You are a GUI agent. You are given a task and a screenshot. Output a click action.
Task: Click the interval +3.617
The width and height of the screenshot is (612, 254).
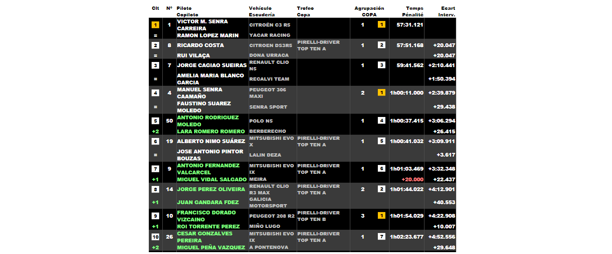tap(446, 155)
